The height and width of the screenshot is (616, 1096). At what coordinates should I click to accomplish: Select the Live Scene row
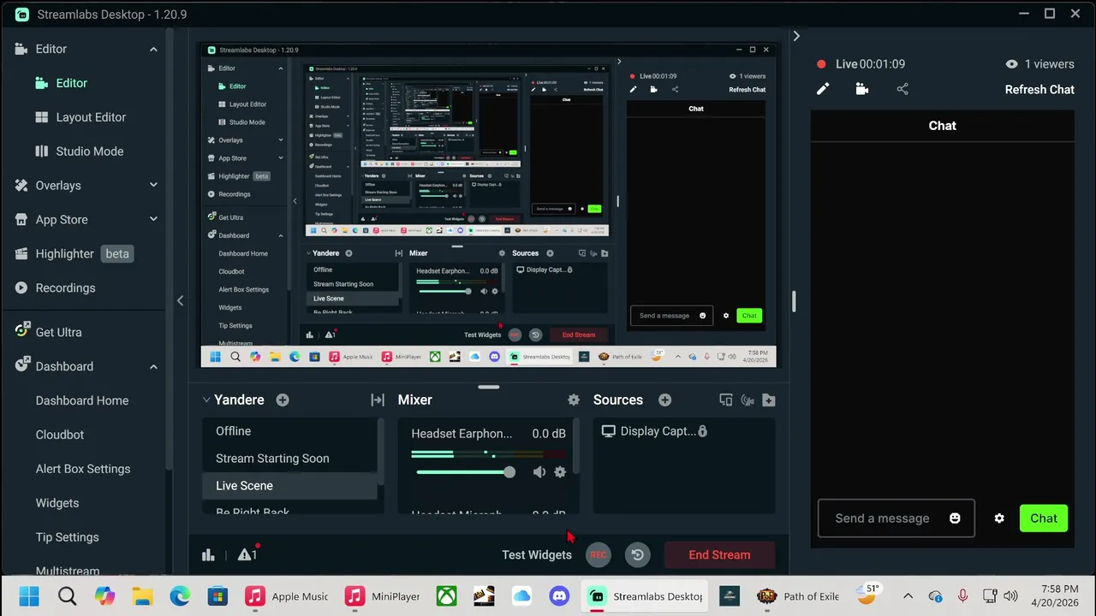pyautogui.click(x=289, y=486)
